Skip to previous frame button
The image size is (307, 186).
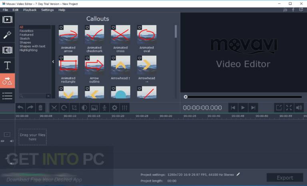(233, 108)
